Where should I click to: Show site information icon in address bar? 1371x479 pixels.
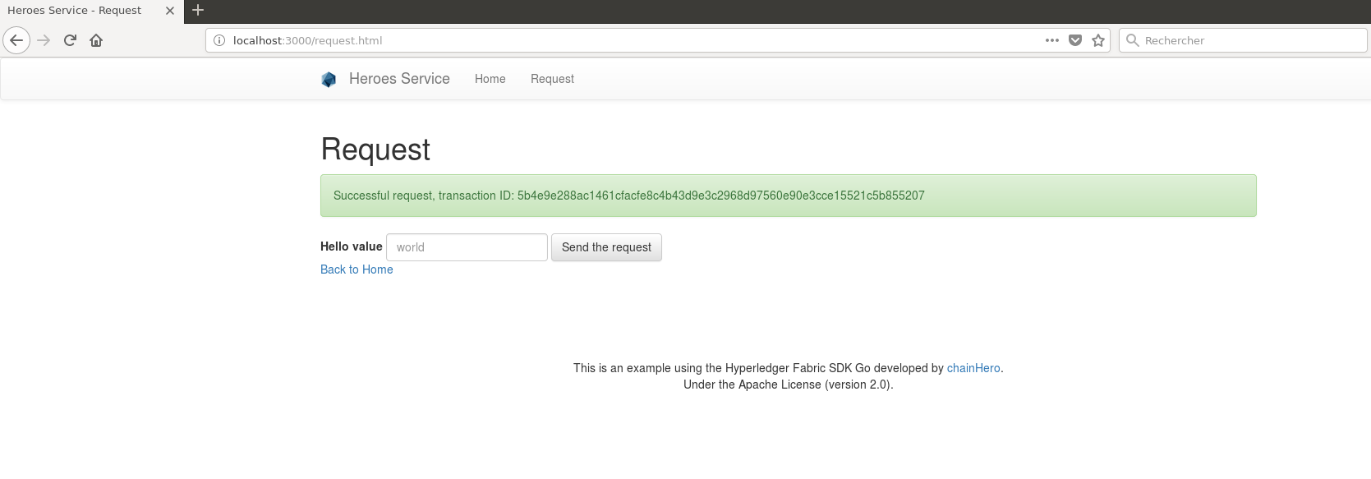(219, 40)
